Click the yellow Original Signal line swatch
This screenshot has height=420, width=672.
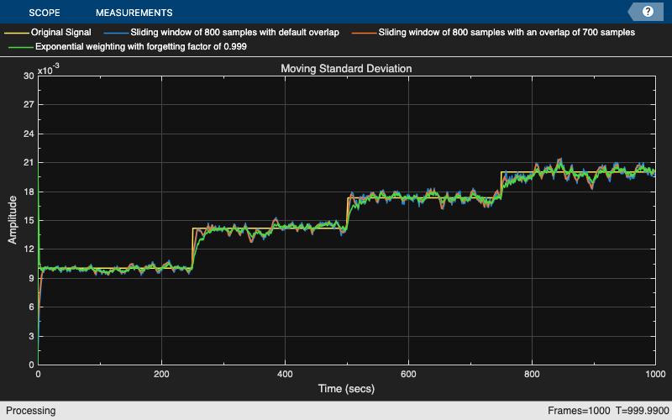coord(16,33)
